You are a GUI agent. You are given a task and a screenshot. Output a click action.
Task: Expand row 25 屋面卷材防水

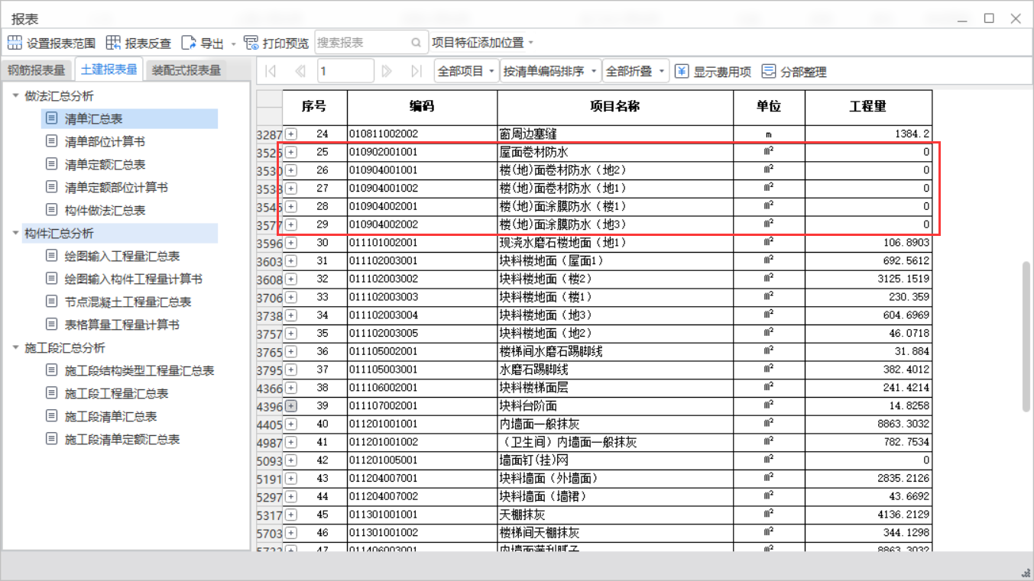[x=291, y=152]
